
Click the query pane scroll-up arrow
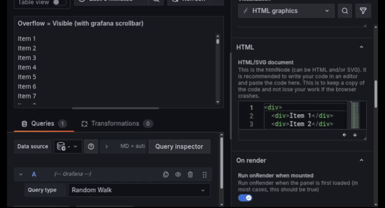click(221, 135)
